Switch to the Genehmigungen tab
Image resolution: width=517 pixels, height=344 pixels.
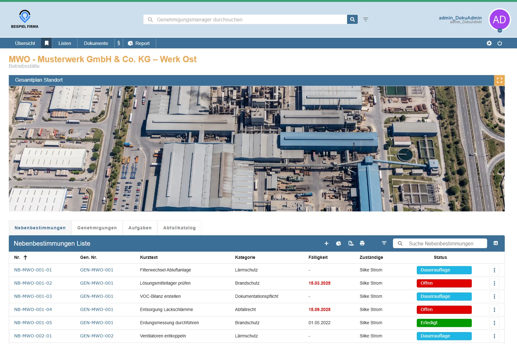point(97,228)
